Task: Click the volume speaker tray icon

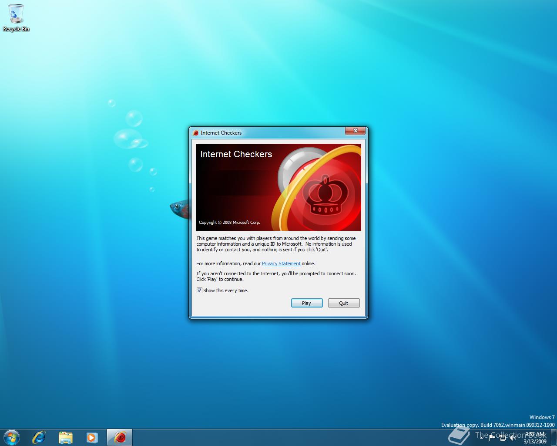Action: (x=513, y=437)
